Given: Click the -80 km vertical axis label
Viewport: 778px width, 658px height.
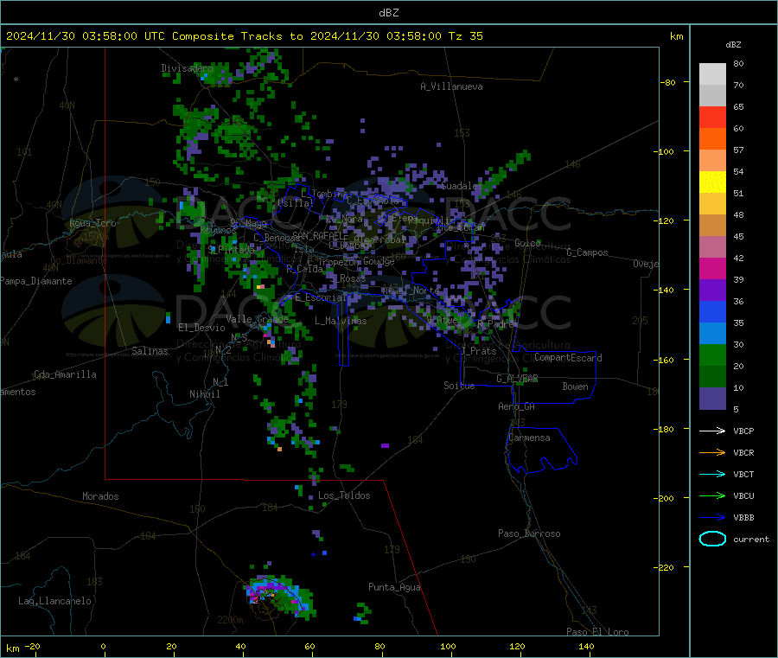Looking at the screenshot, I should tap(667, 82).
